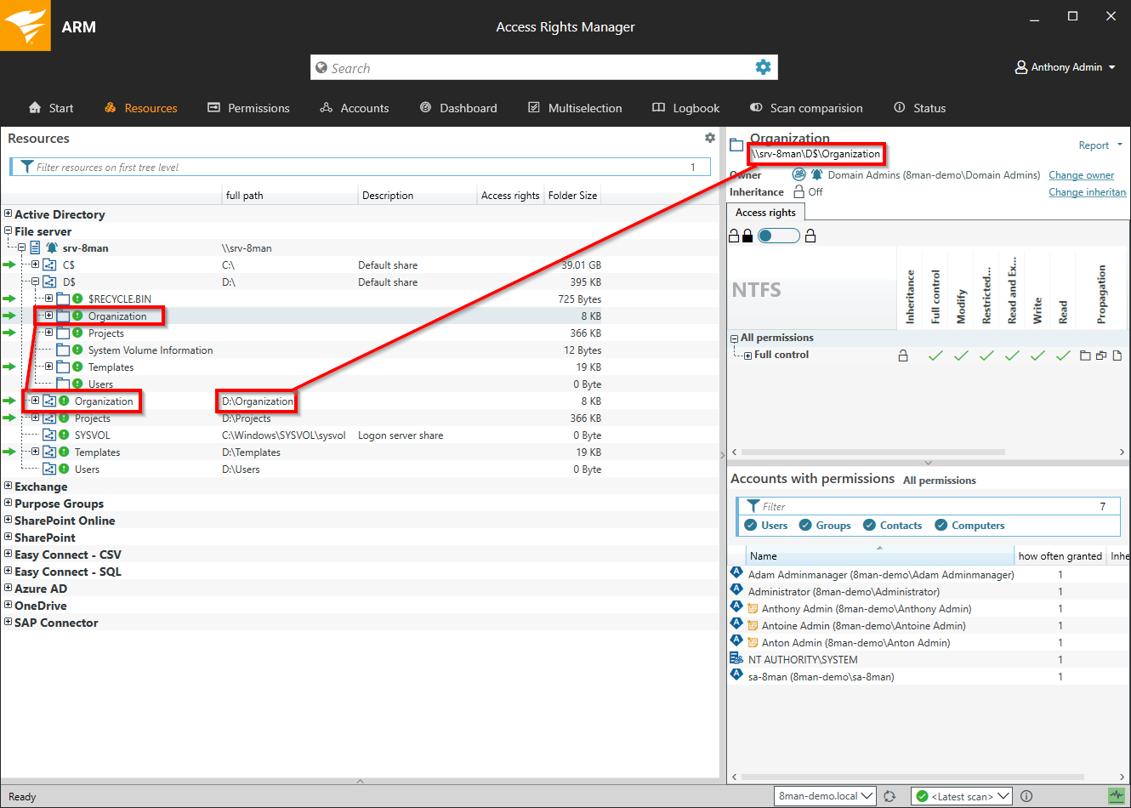Open the 8man-demo.local domain dropdown
The image size is (1131, 808).
(825, 796)
